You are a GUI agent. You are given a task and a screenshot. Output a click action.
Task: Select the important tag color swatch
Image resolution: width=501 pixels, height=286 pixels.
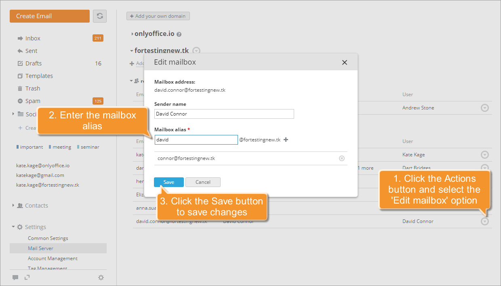click(17, 147)
